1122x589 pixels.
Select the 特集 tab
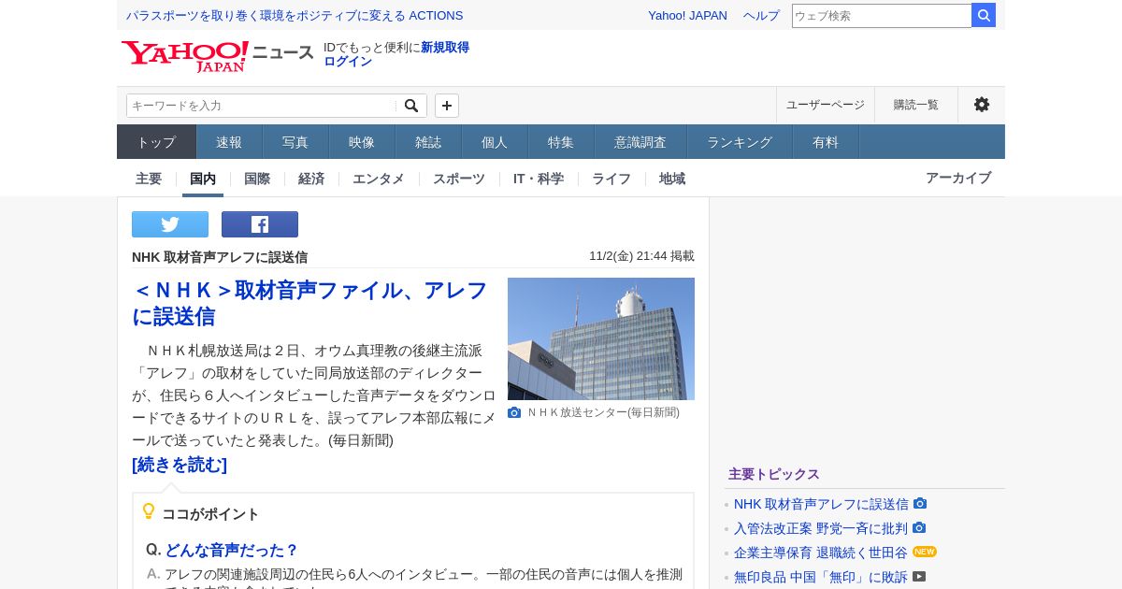[561, 142]
